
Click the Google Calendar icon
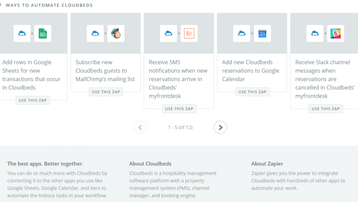(262, 33)
